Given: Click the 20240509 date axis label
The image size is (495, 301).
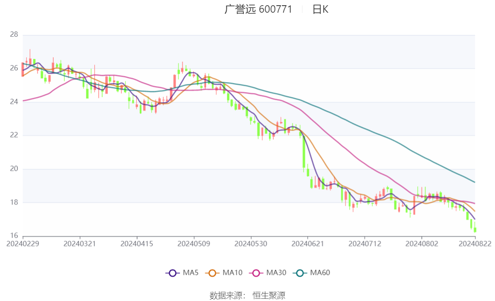Looking at the screenshot, I should click(194, 243).
